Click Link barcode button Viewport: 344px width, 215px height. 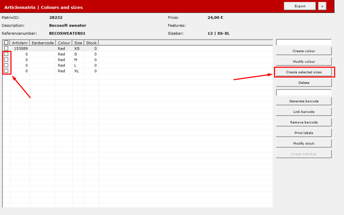pos(304,112)
